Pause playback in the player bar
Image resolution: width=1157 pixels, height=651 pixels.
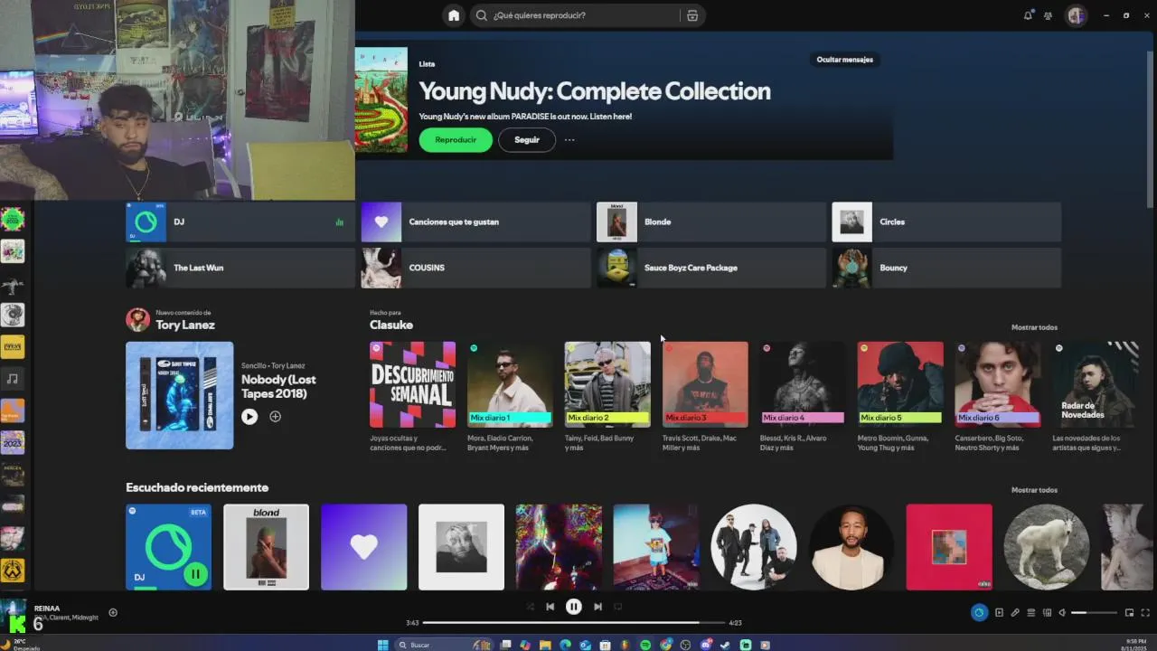[x=573, y=607]
